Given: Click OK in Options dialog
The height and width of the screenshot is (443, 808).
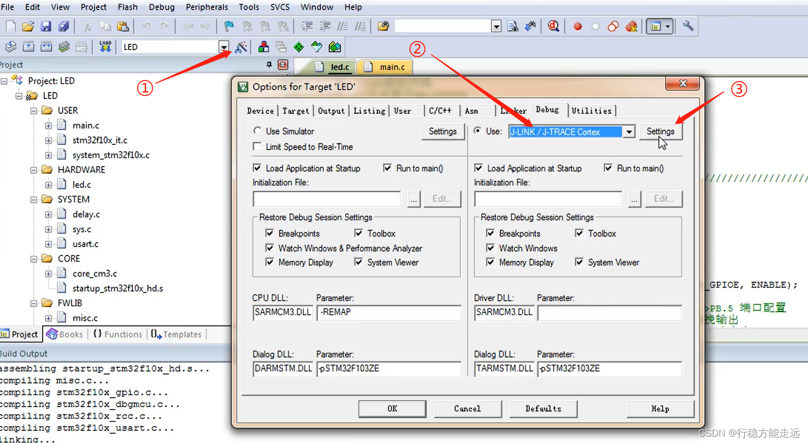Looking at the screenshot, I should click(392, 409).
